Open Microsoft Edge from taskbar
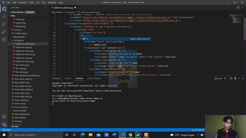Image resolution: width=246 pixels, height=138 pixels. (x=83, y=135)
